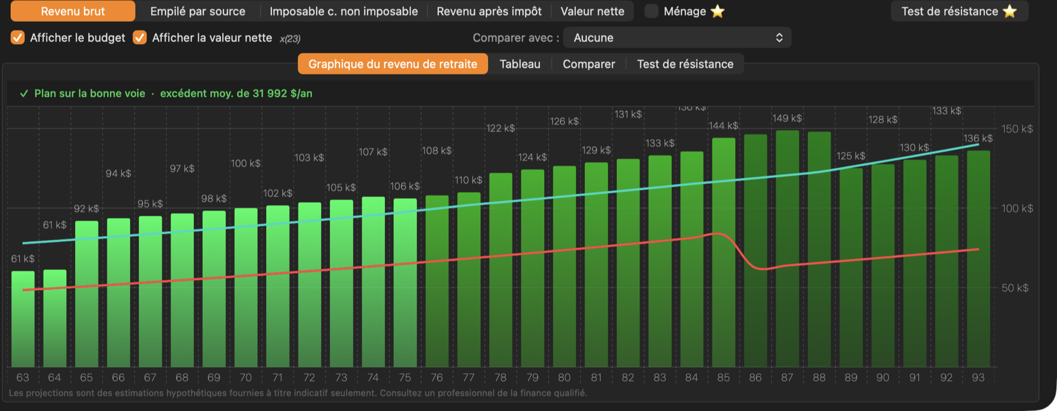The height and width of the screenshot is (411, 1057).
Task: Click age label 80 on x-axis
Action: coord(564,377)
